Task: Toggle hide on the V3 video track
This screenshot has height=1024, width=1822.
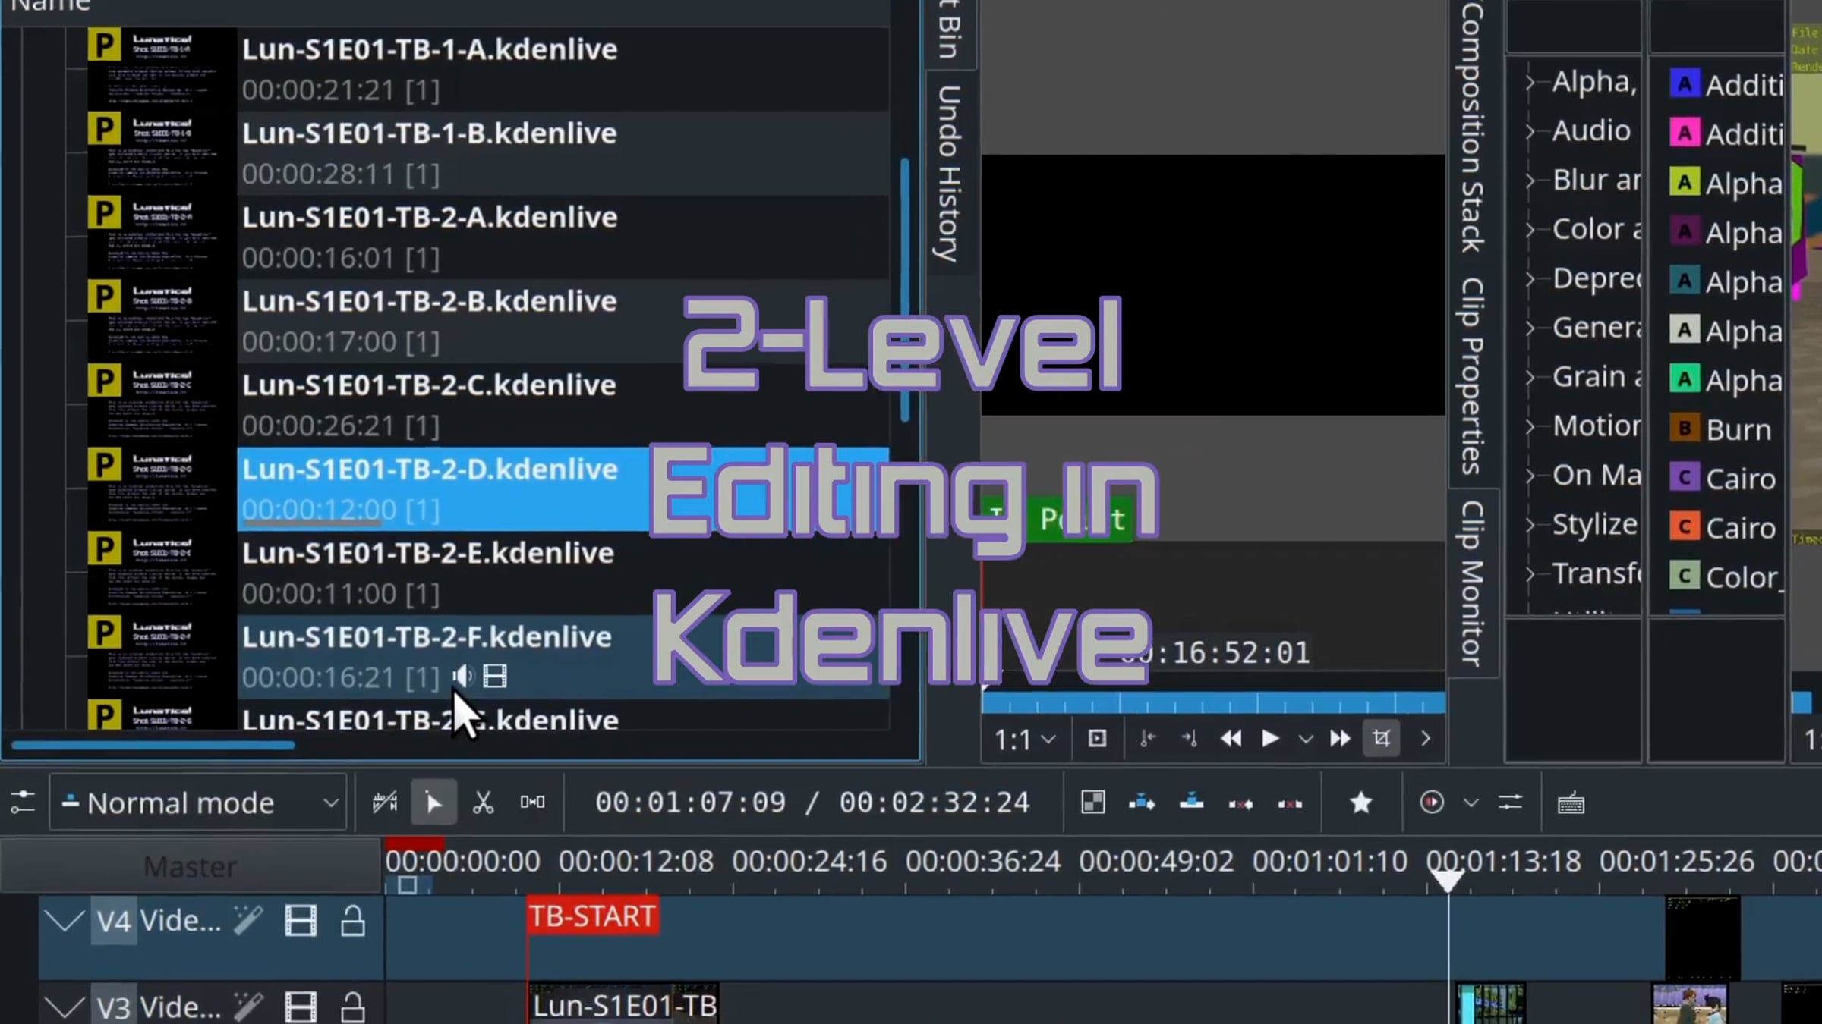Action: (x=301, y=1007)
